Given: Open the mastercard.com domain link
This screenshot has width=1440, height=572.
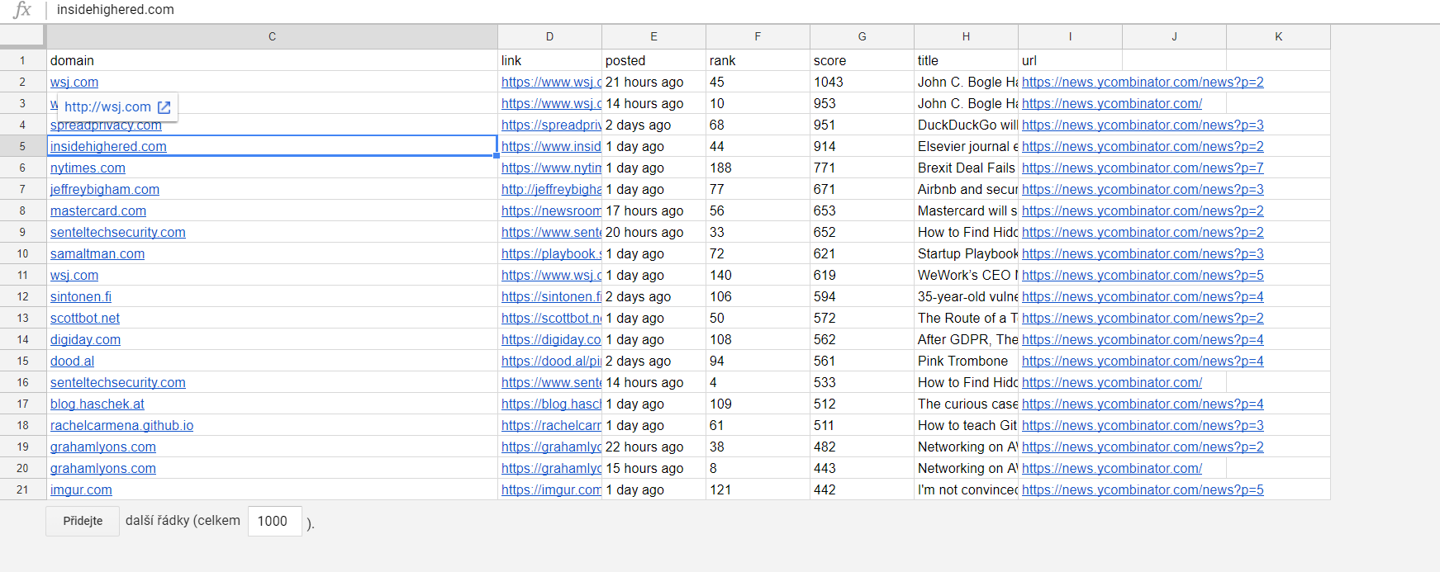Looking at the screenshot, I should click(x=98, y=210).
